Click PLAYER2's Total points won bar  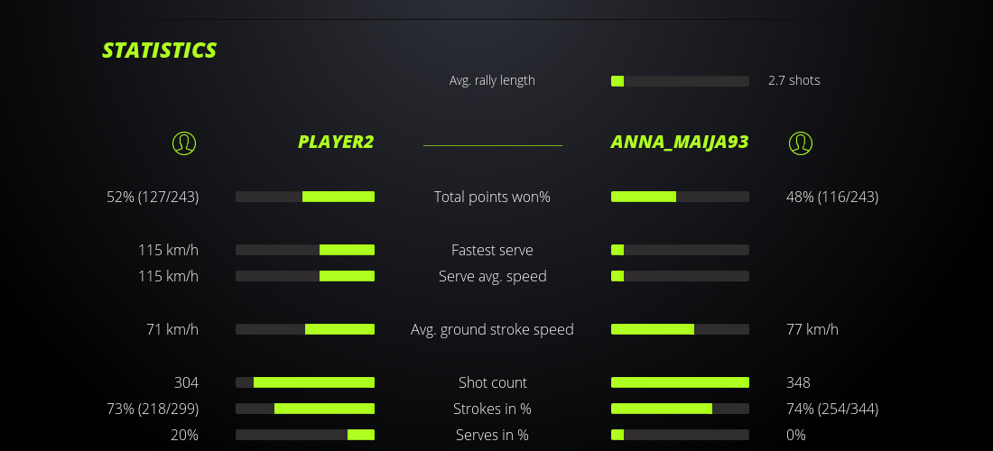pyautogui.click(x=305, y=197)
